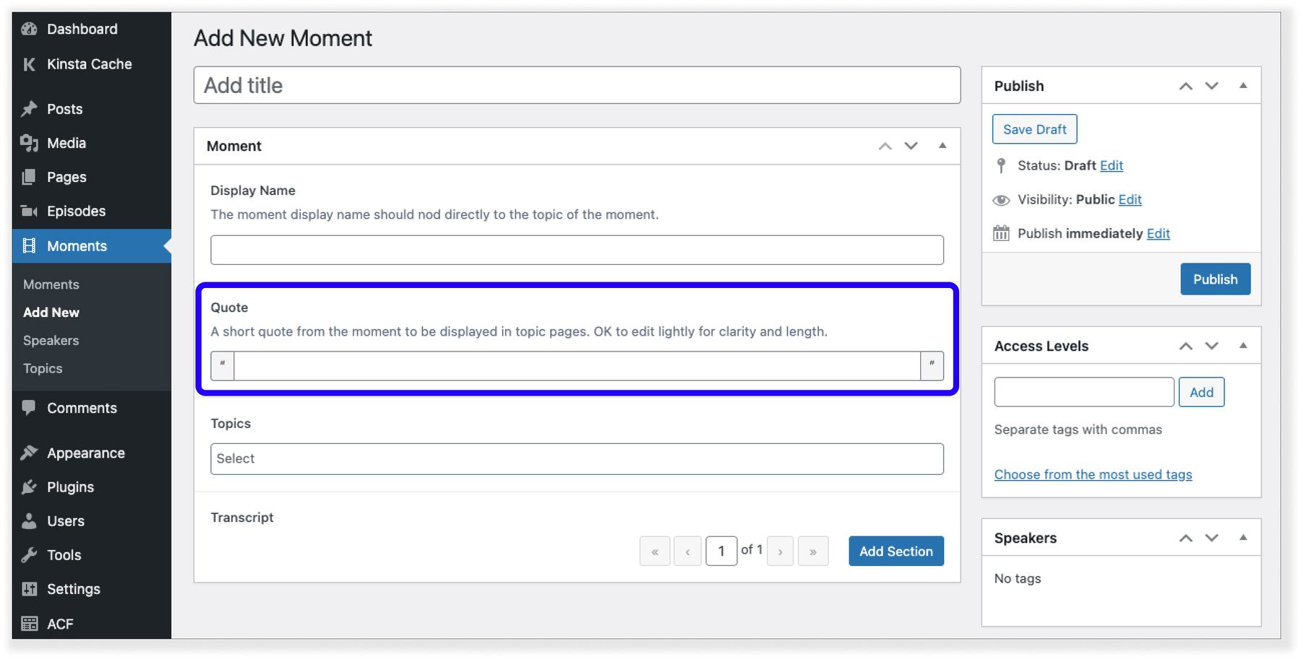
Task: Open the Topics Select dropdown
Action: coord(576,458)
